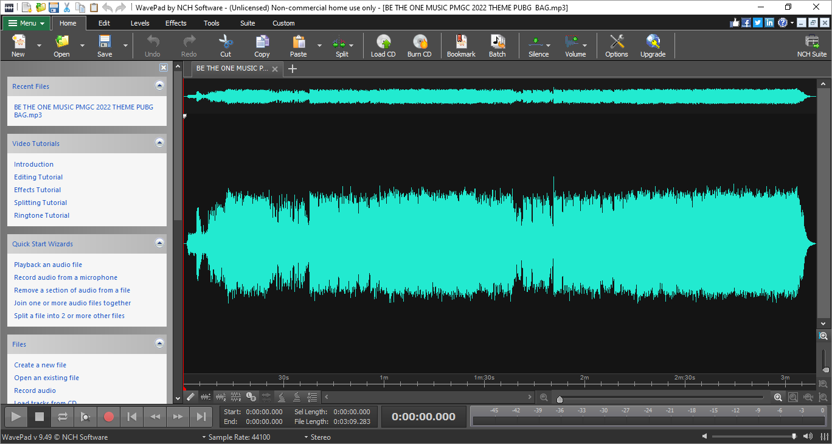Click the Silence tool icon
The image size is (832, 444).
[x=536, y=42]
